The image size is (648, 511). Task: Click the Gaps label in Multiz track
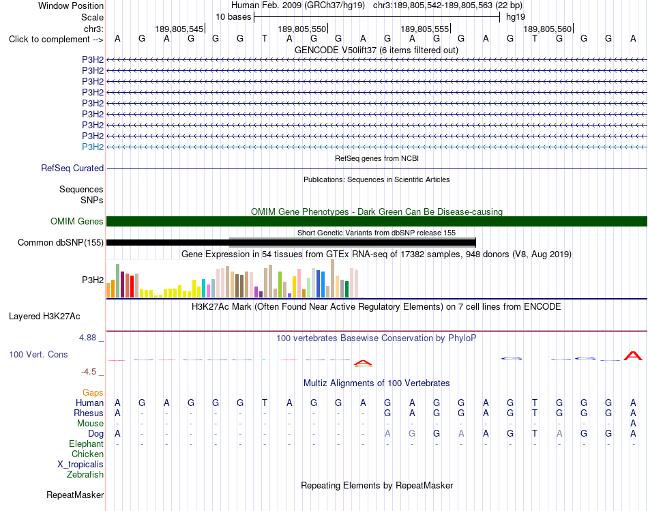pos(93,392)
